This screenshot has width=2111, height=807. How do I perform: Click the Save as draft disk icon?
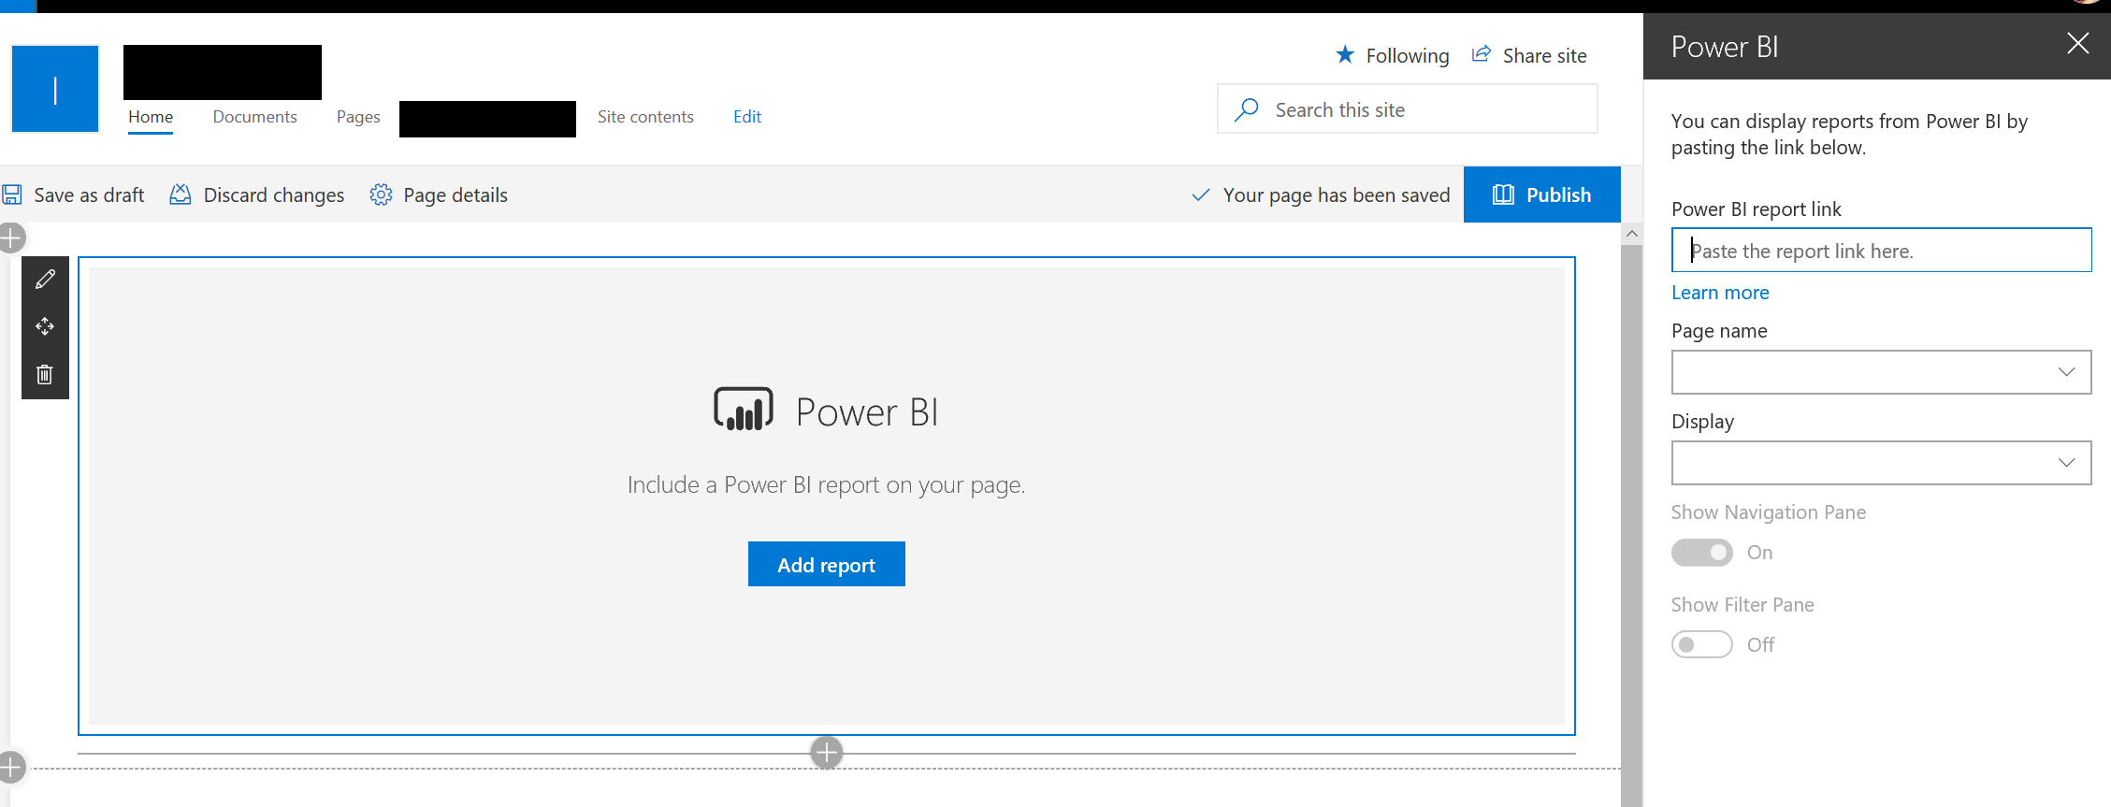pyautogui.click(x=12, y=195)
